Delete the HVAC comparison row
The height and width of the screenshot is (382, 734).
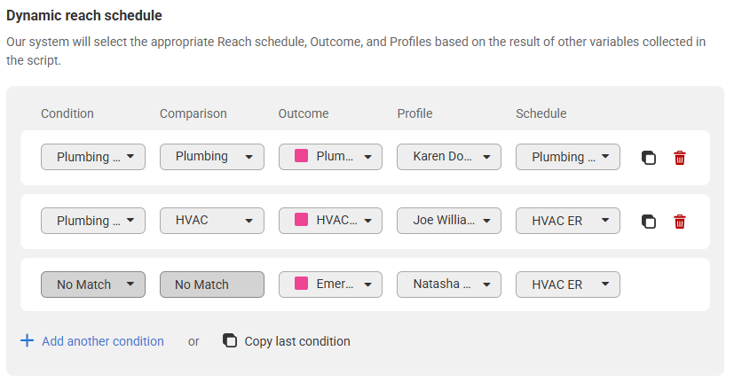pyautogui.click(x=680, y=222)
